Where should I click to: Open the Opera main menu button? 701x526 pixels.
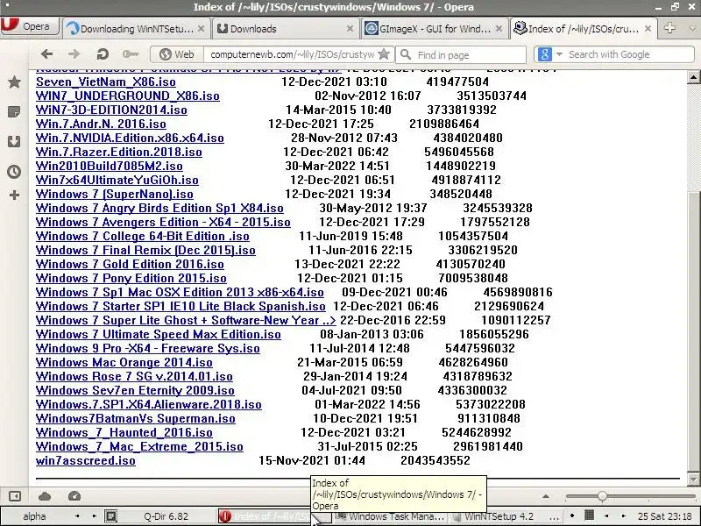point(30,26)
